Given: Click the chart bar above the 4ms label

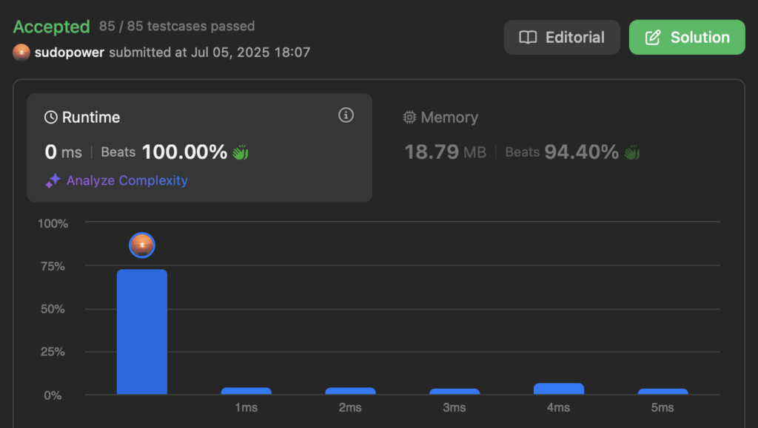Looking at the screenshot, I should 559,389.
